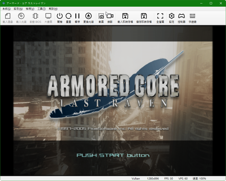Open the 幫助(H) menu

[x=53, y=9]
